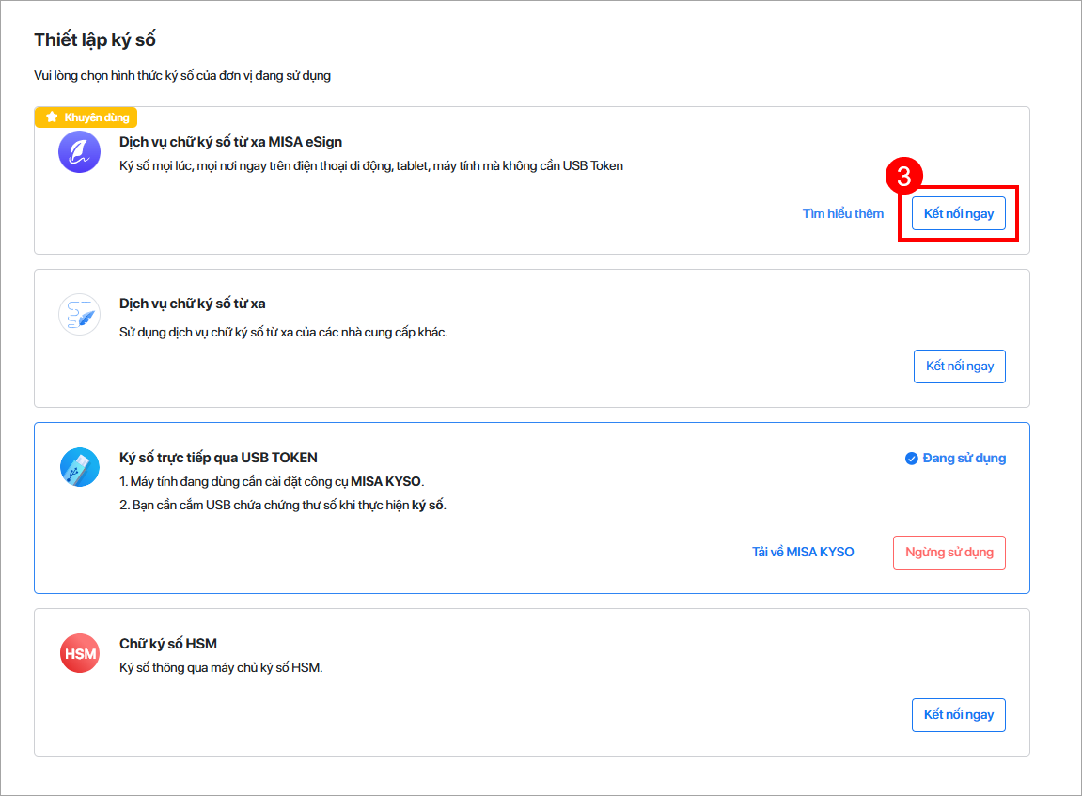This screenshot has width=1082, height=796.
Task: Select the Ký số trực tiếp qua USB TOKEN title
Action: pos(218,458)
